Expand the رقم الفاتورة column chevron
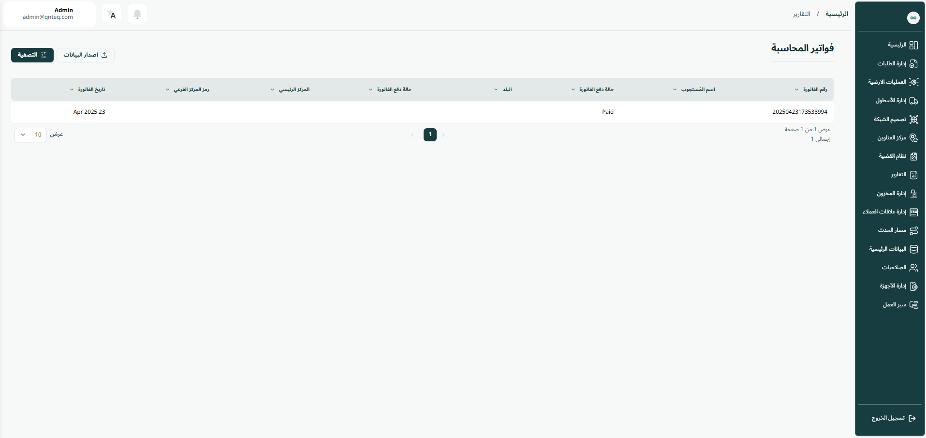Screen dimensions: 926x438 (796, 90)
